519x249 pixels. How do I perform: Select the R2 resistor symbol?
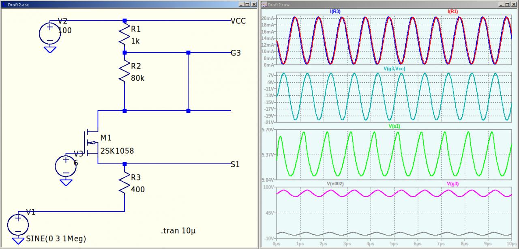pos(124,71)
